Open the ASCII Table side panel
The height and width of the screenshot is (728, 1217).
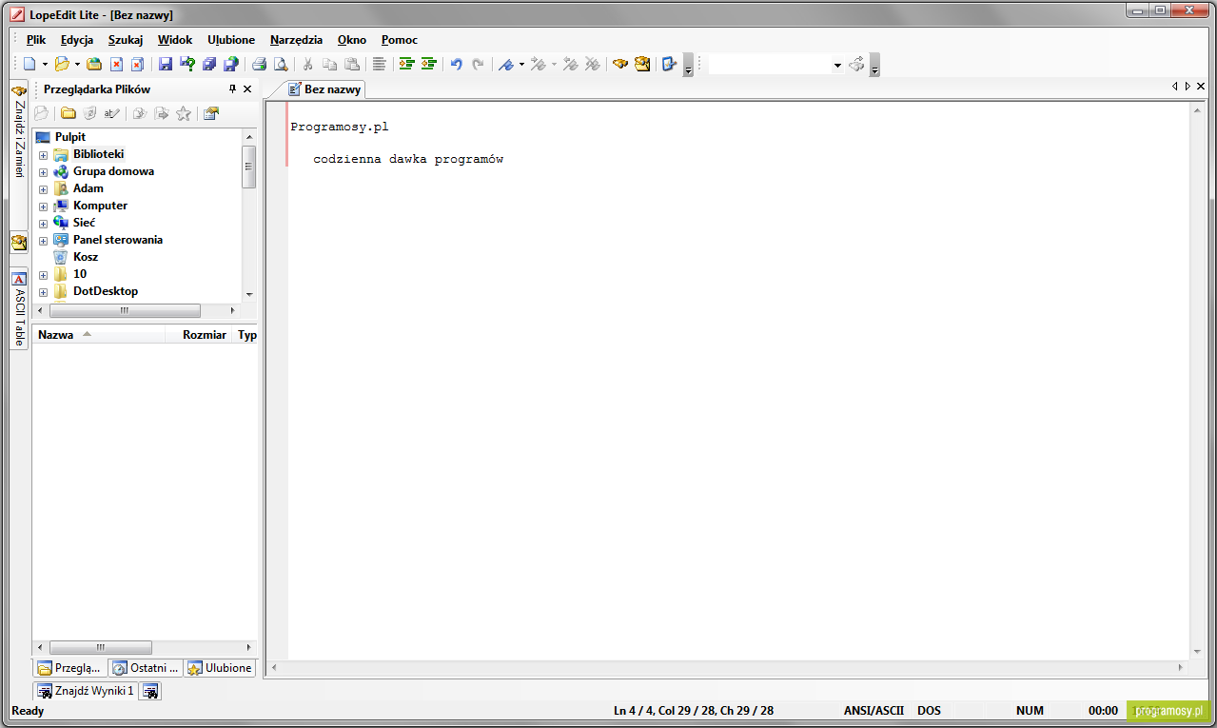(x=19, y=310)
